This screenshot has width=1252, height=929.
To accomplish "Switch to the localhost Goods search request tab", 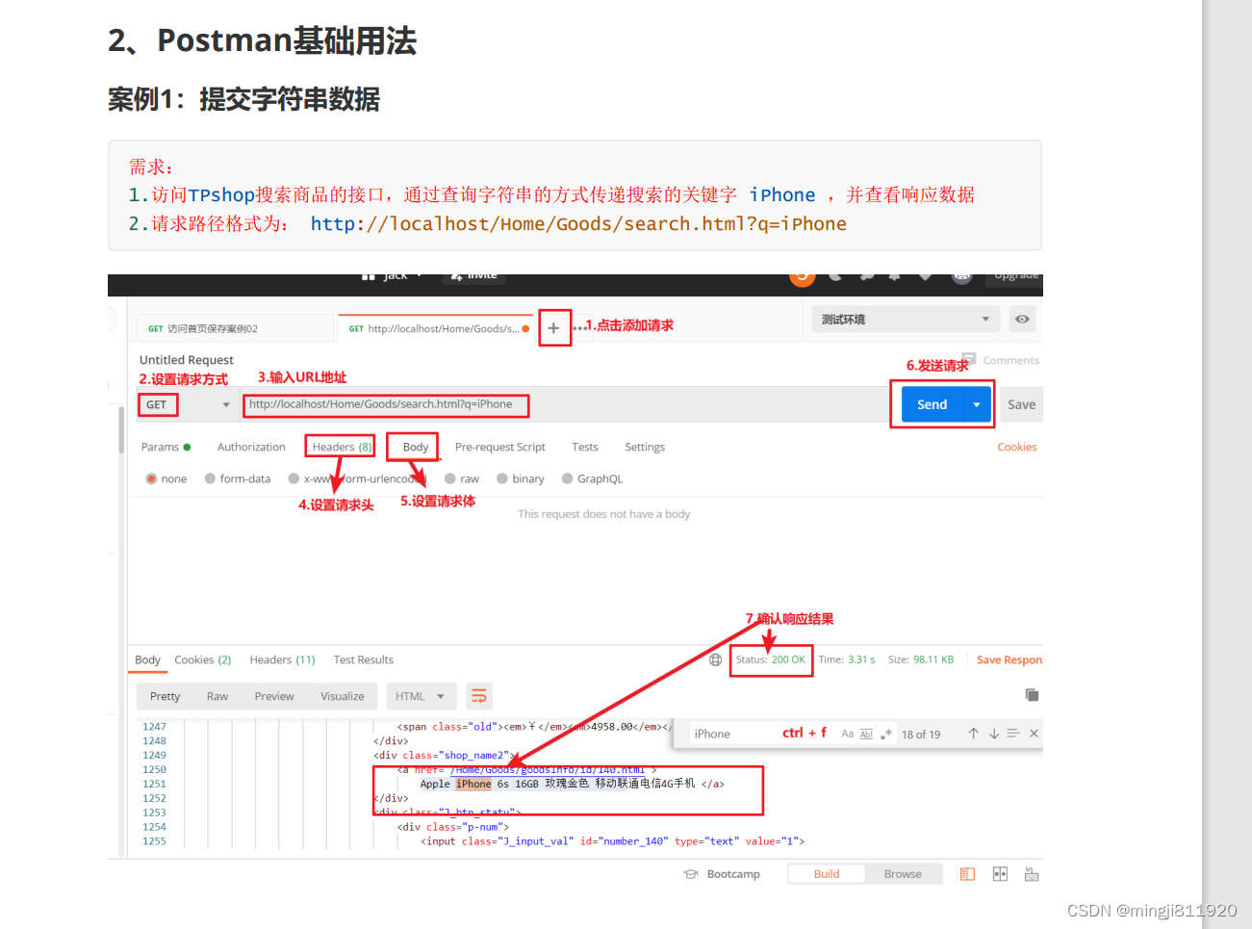I will (x=435, y=328).
